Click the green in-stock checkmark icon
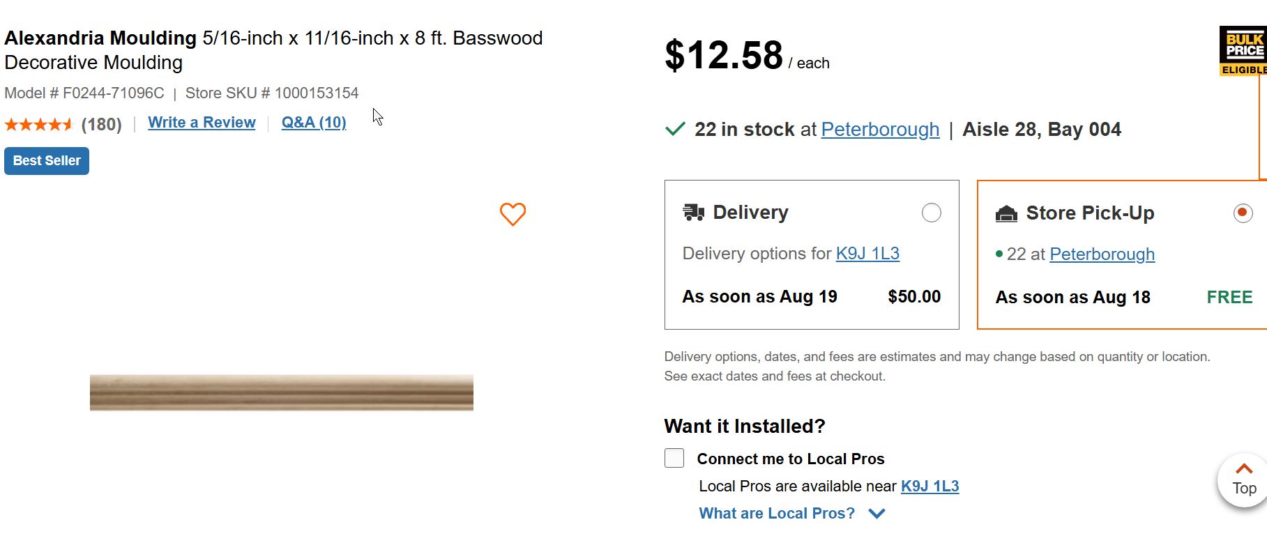The image size is (1267, 536). pos(675,129)
